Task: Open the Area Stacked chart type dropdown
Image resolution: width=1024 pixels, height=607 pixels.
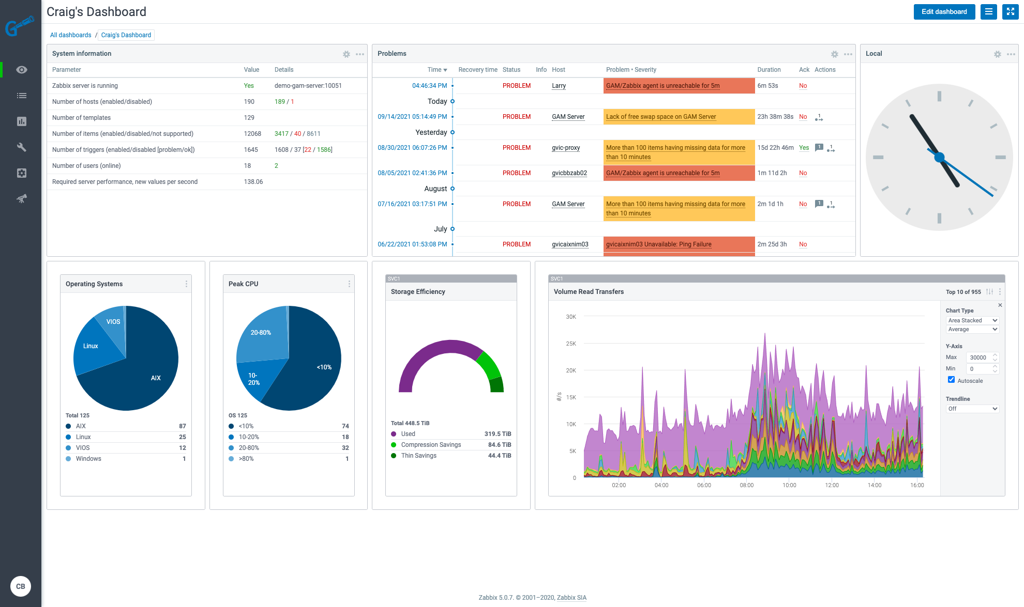Action: point(972,320)
